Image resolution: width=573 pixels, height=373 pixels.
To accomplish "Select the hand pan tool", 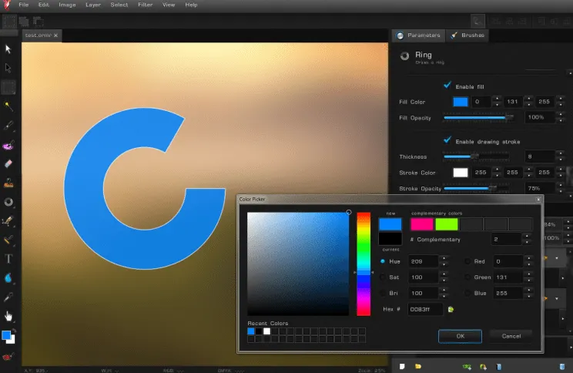I will click(8, 316).
